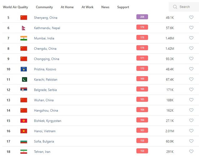This screenshot has height=156, width=199.
Task: Open the Chengdu, China city link
Action: point(46,48)
